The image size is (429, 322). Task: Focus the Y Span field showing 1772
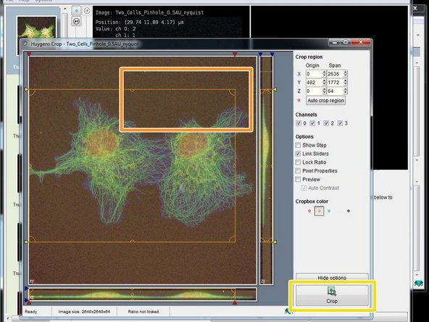point(335,83)
